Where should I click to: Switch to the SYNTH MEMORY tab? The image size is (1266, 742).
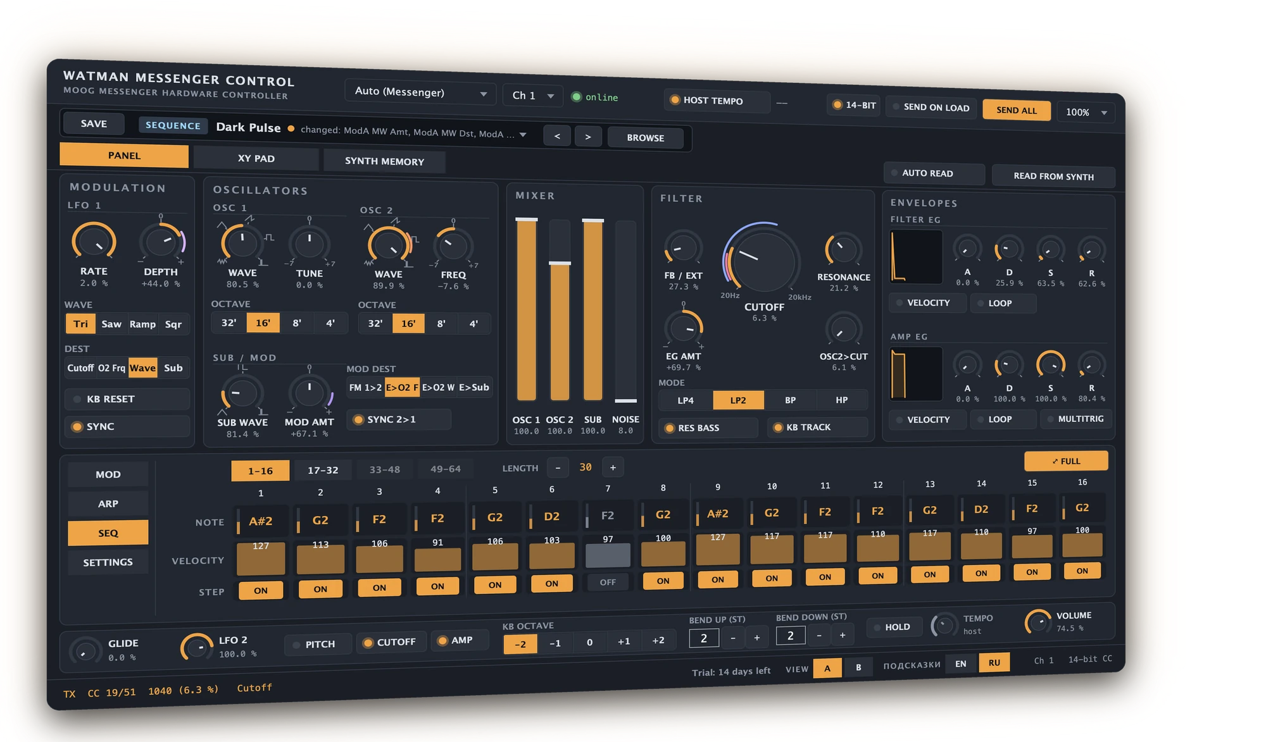coord(384,161)
